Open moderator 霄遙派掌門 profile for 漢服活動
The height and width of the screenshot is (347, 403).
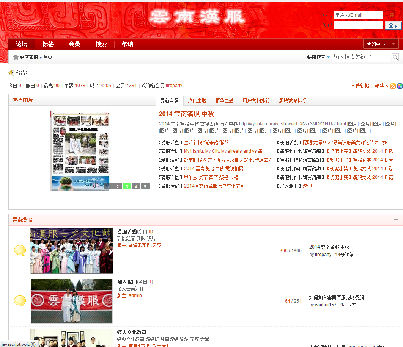click(x=140, y=245)
